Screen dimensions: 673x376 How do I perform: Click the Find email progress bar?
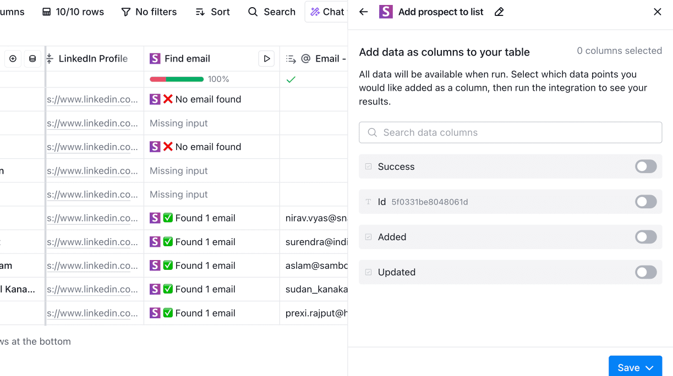coord(177,79)
